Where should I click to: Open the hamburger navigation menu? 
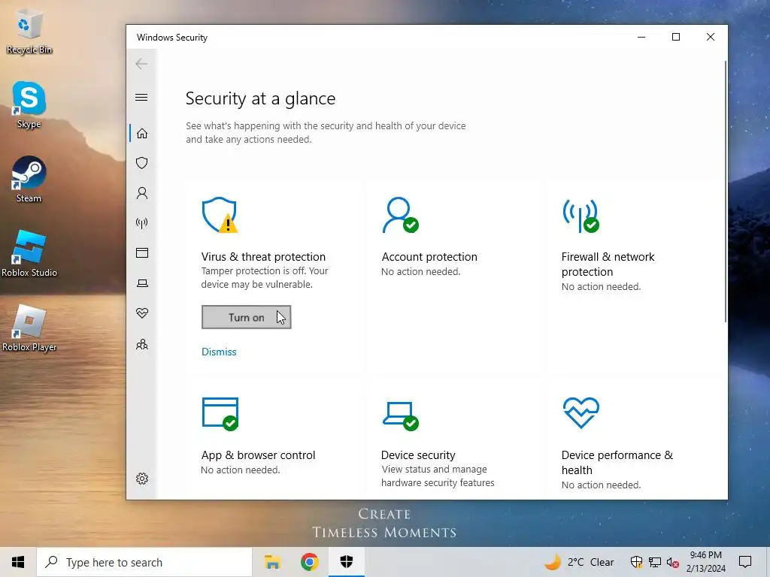pos(141,97)
